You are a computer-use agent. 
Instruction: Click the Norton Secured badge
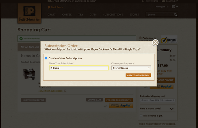point(169,39)
